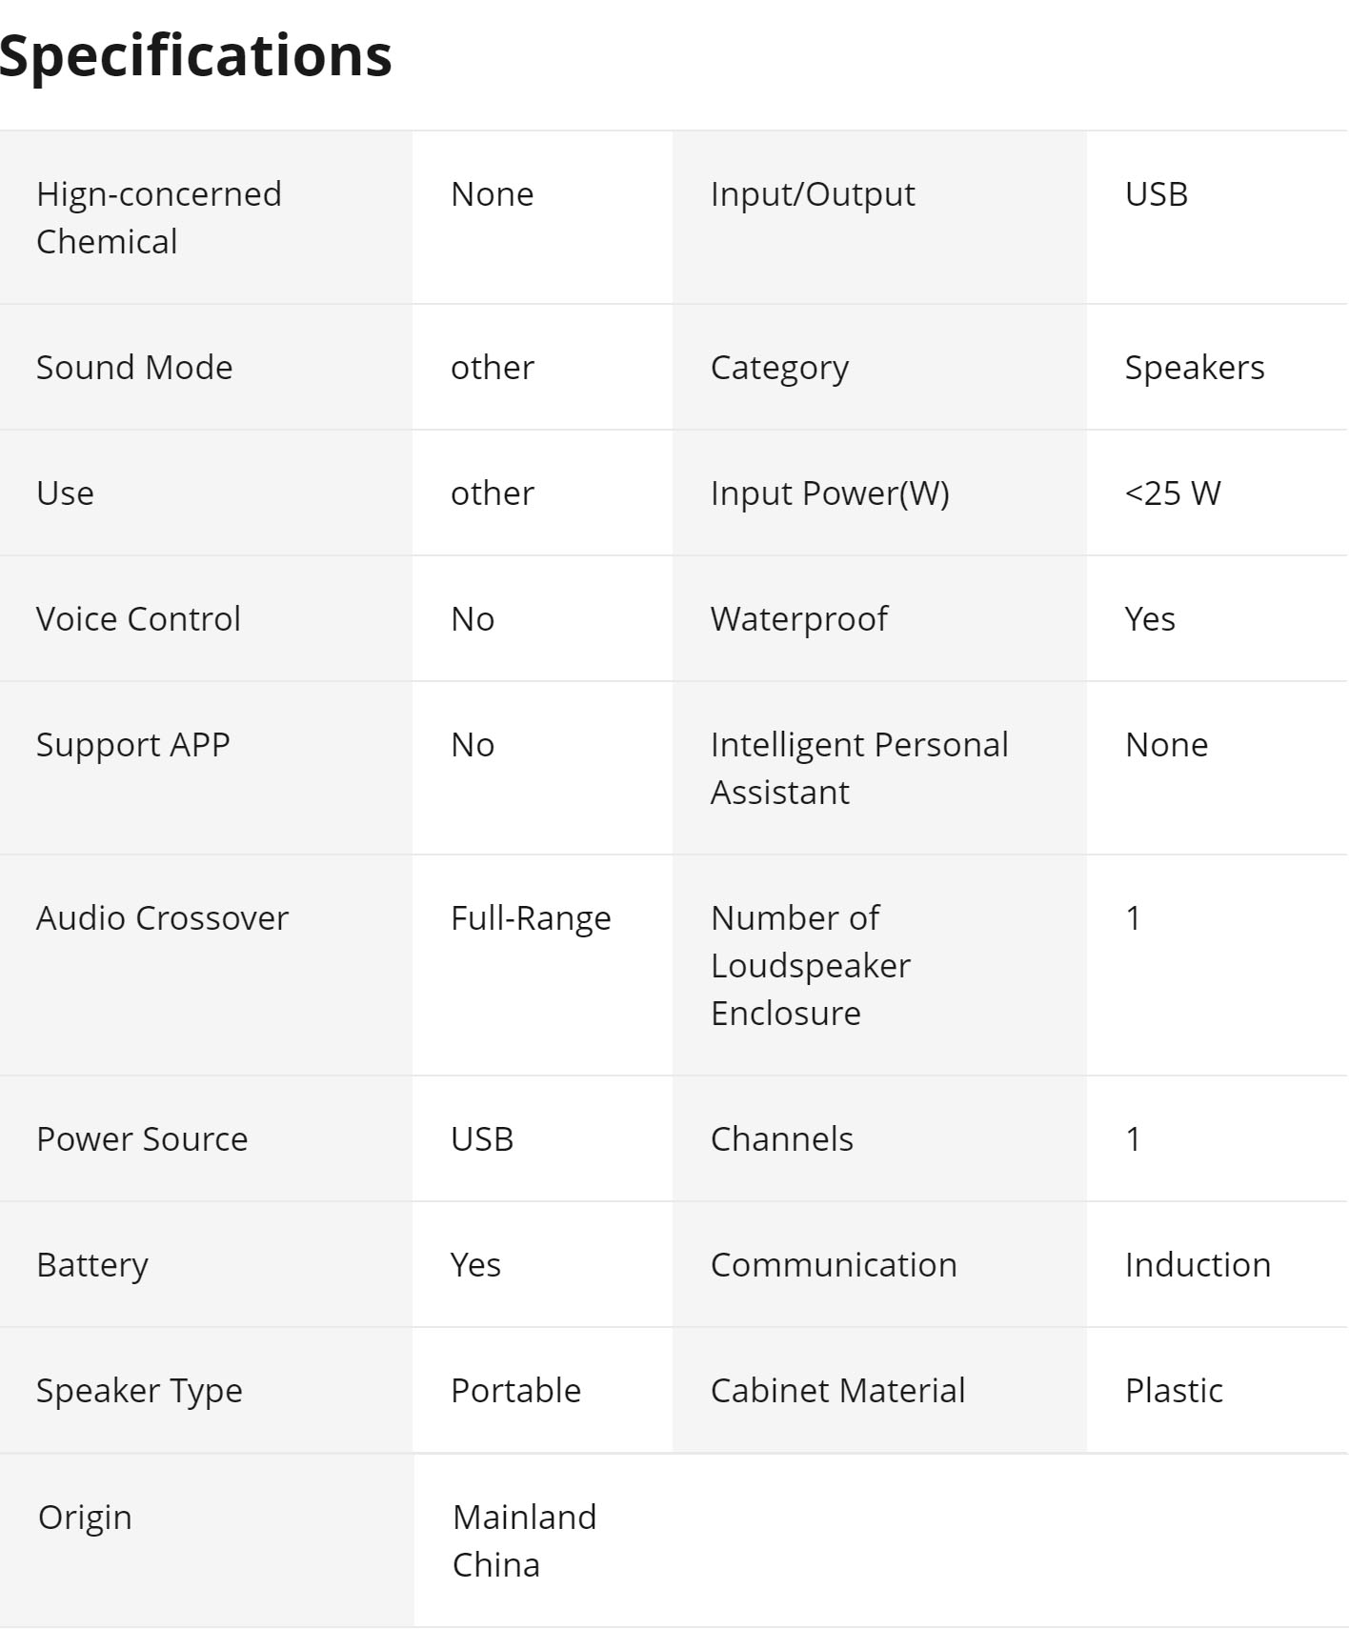Select the USB value for Power Source
Viewport: 1349px width, 1629px height.
(x=482, y=1139)
